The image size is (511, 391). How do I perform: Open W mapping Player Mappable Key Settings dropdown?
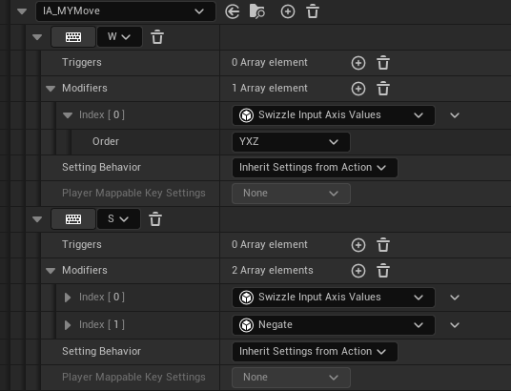coord(291,194)
